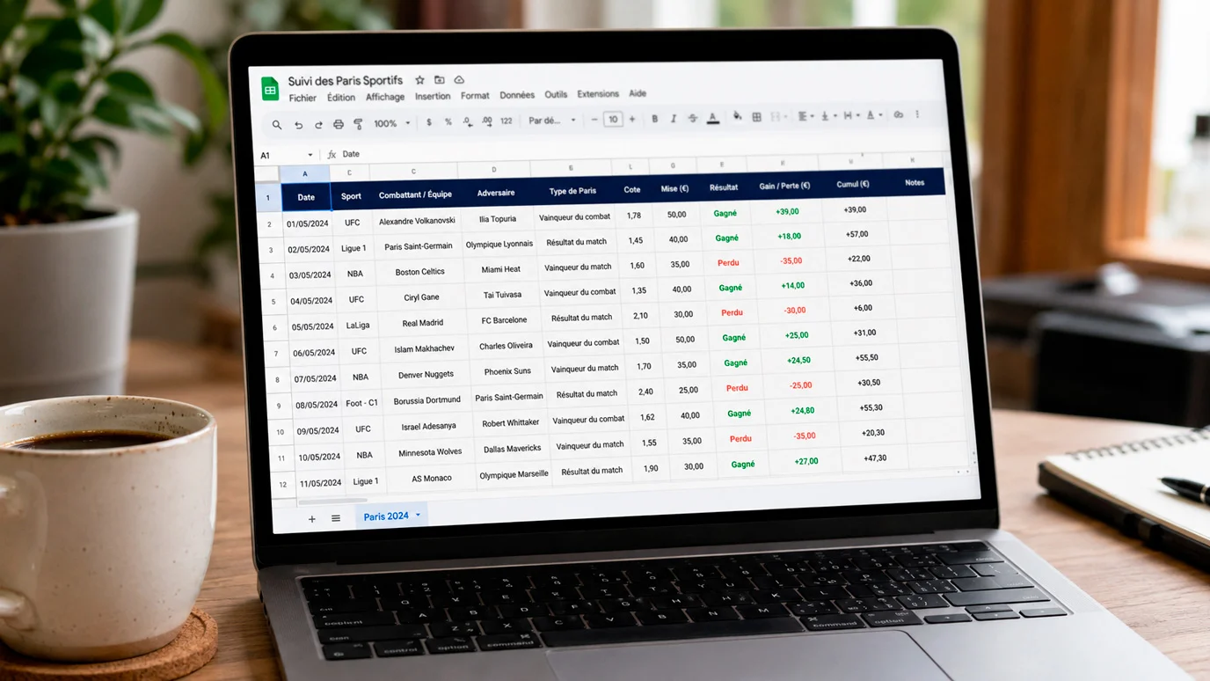Undo the last action
This screenshot has height=681, width=1210.
[298, 125]
